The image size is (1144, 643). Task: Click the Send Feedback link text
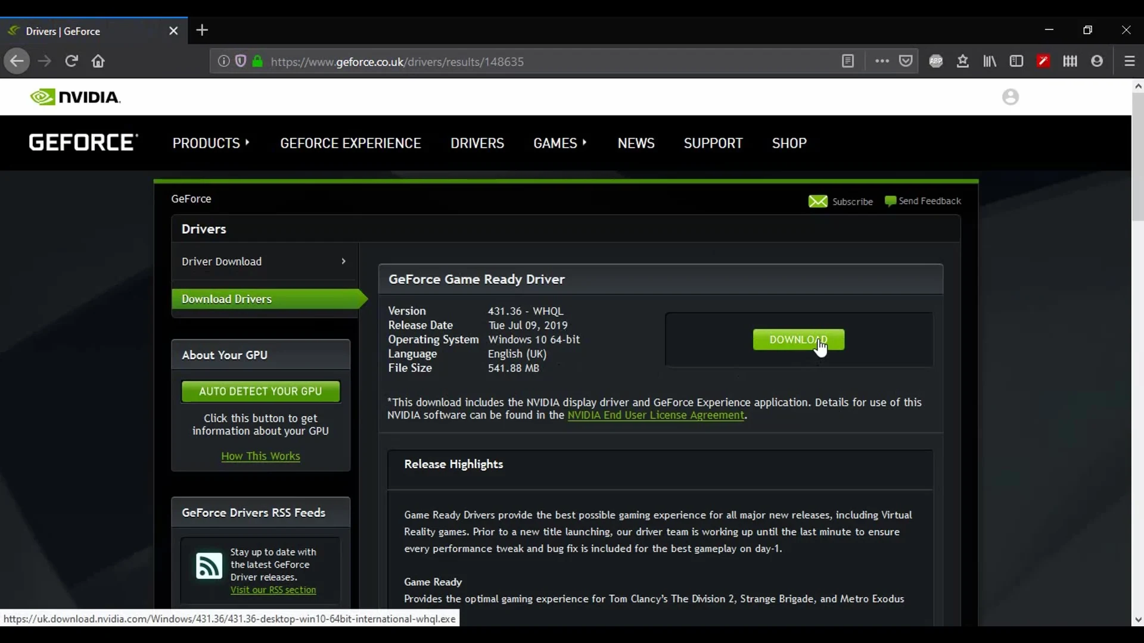pyautogui.click(x=929, y=201)
